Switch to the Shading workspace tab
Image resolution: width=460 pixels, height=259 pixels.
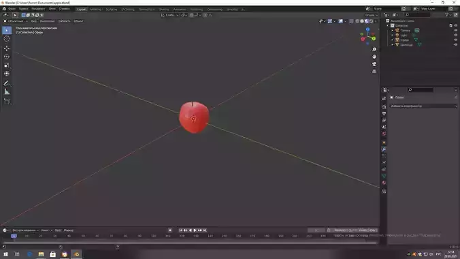click(164, 10)
